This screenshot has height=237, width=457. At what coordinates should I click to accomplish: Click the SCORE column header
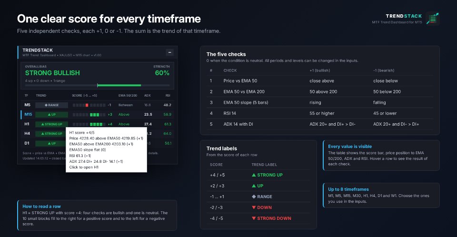[85, 96]
